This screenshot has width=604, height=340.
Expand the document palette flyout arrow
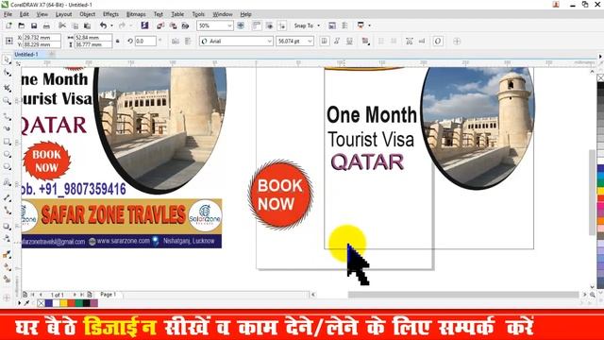coord(19,303)
